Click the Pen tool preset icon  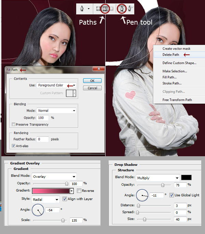tap(82, 9)
